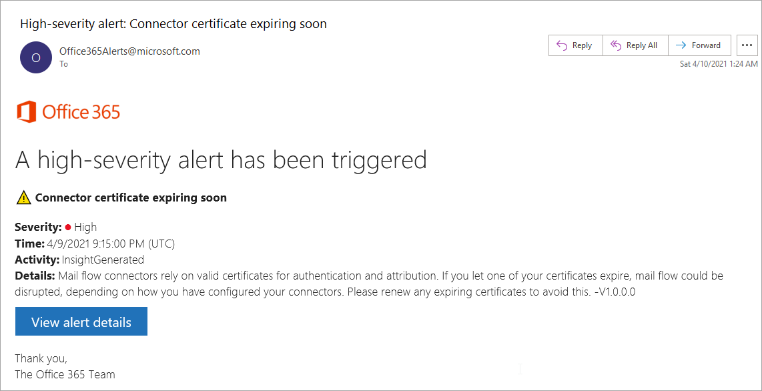762x391 pixels.
Task: Click the alert Time value
Action: [111, 244]
